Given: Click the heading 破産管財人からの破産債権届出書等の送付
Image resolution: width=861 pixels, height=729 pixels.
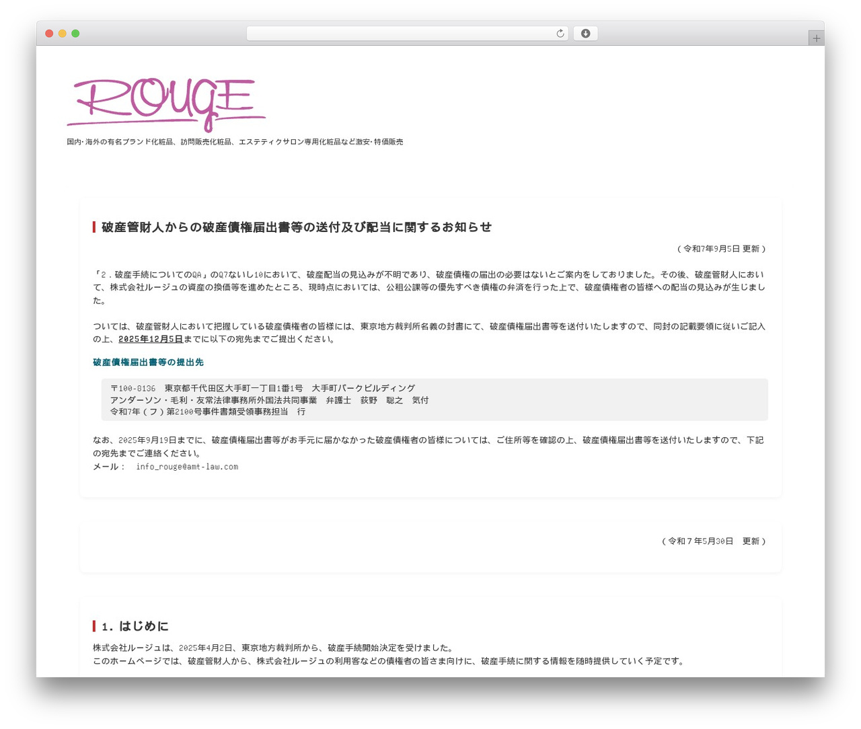Looking at the screenshot, I should pyautogui.click(x=297, y=227).
